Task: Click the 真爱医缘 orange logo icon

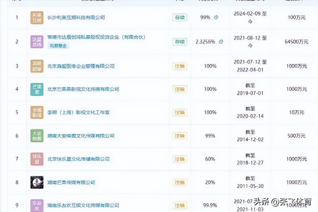Action: click(x=37, y=66)
